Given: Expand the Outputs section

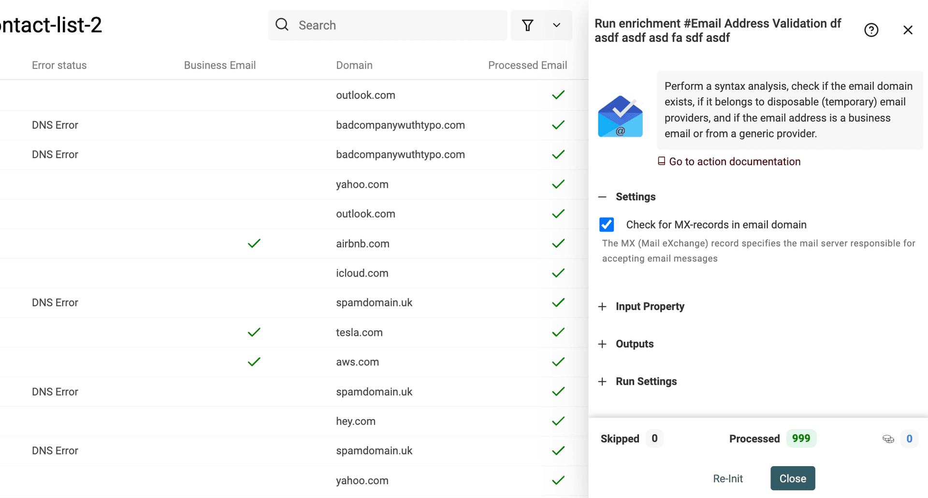Looking at the screenshot, I should (x=602, y=344).
